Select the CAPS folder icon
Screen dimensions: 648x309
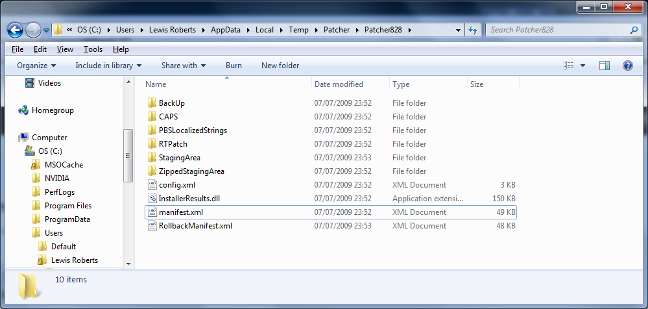point(152,116)
